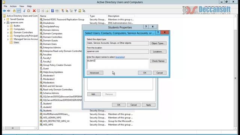Viewport: 240px width, 135px height.
Task: Click the blue Help book icon
Action: (52, 11)
